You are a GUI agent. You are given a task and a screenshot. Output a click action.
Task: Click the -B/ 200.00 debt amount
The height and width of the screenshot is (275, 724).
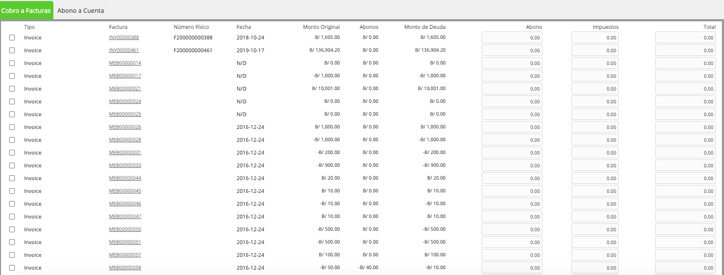(x=434, y=152)
